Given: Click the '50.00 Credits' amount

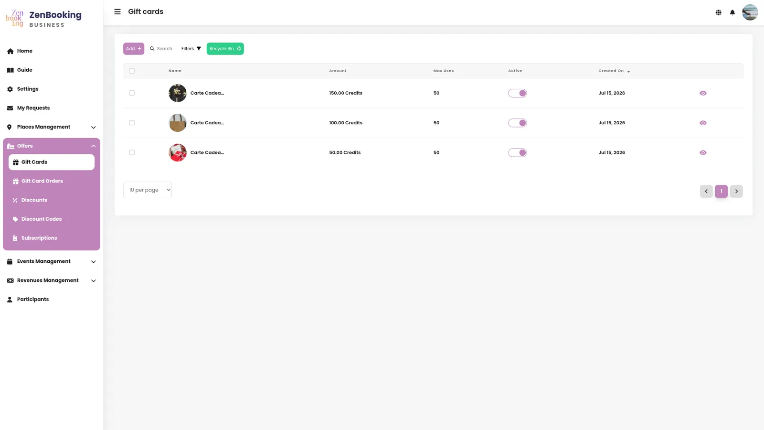Looking at the screenshot, I should tap(345, 153).
